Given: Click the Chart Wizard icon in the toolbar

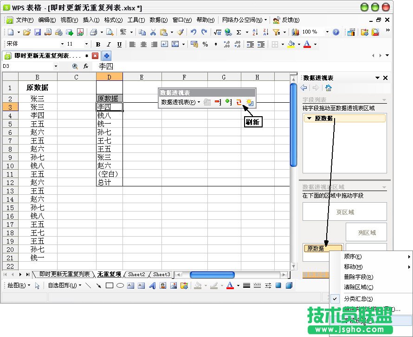Looking at the screenshot, I should (296, 33).
